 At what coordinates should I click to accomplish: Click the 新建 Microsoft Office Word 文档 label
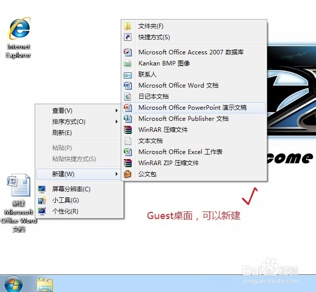click(19, 216)
